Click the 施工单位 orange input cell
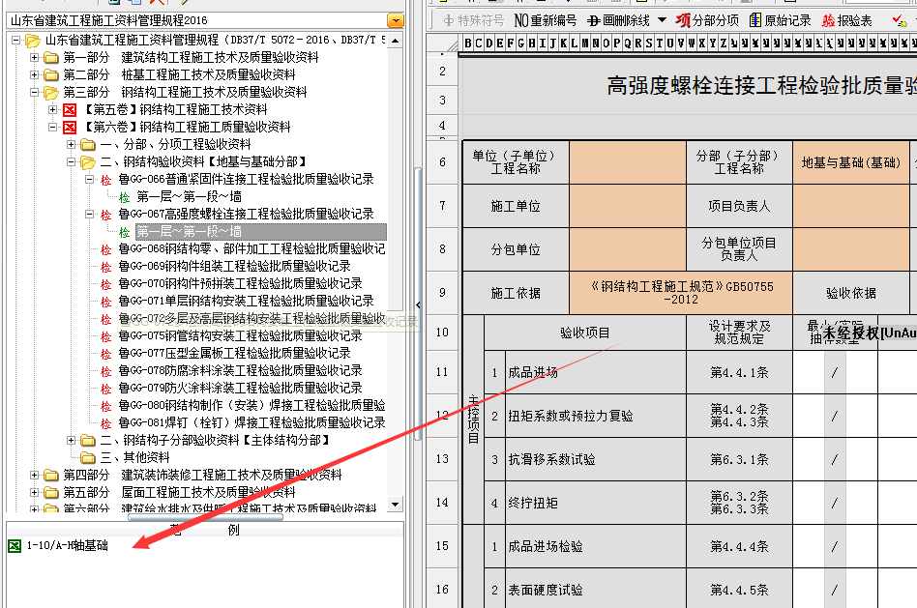 click(627, 206)
